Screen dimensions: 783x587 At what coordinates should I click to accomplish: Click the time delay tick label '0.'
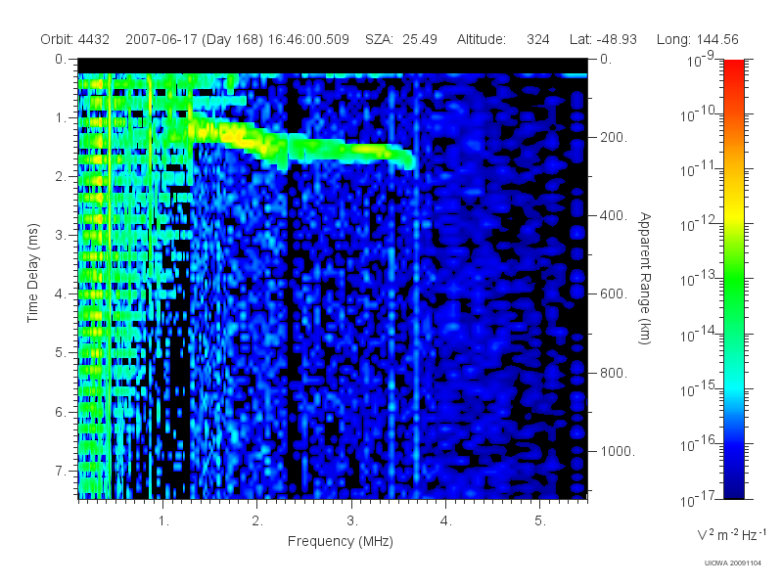point(61,59)
